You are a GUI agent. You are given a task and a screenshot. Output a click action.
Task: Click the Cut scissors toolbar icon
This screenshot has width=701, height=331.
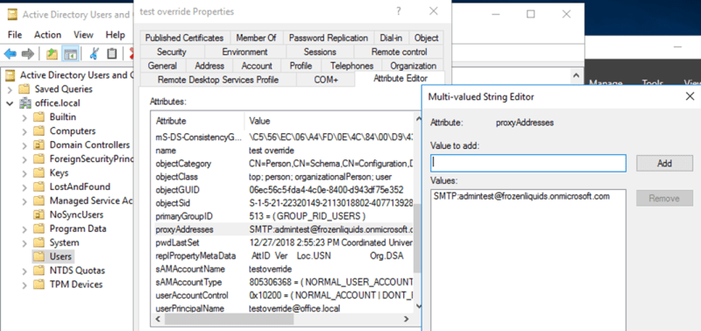point(94,54)
